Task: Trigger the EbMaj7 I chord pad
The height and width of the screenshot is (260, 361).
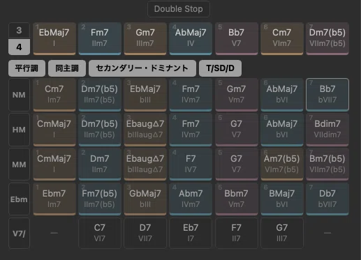Action: [54, 38]
